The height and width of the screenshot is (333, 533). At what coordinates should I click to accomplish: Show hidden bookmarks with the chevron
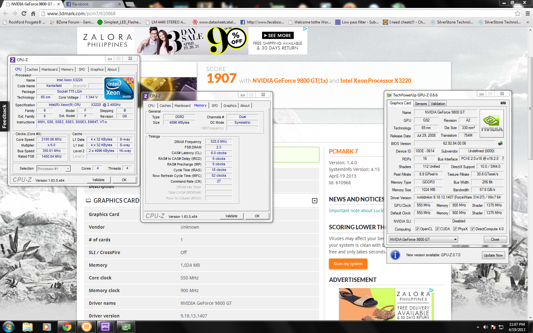pyautogui.click(x=528, y=22)
